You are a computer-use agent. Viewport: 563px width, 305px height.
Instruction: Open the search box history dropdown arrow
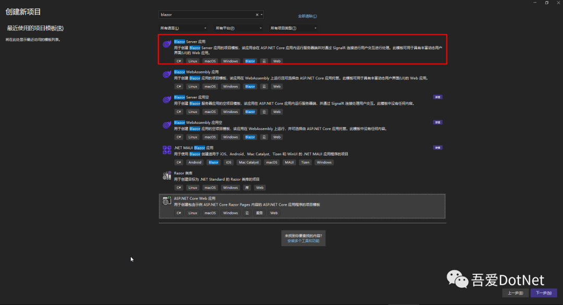(x=261, y=15)
